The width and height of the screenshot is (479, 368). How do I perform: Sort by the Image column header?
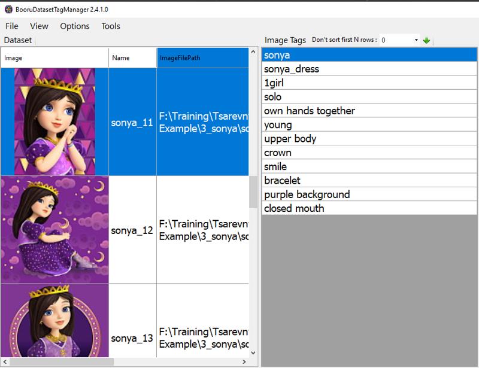pyautogui.click(x=54, y=57)
